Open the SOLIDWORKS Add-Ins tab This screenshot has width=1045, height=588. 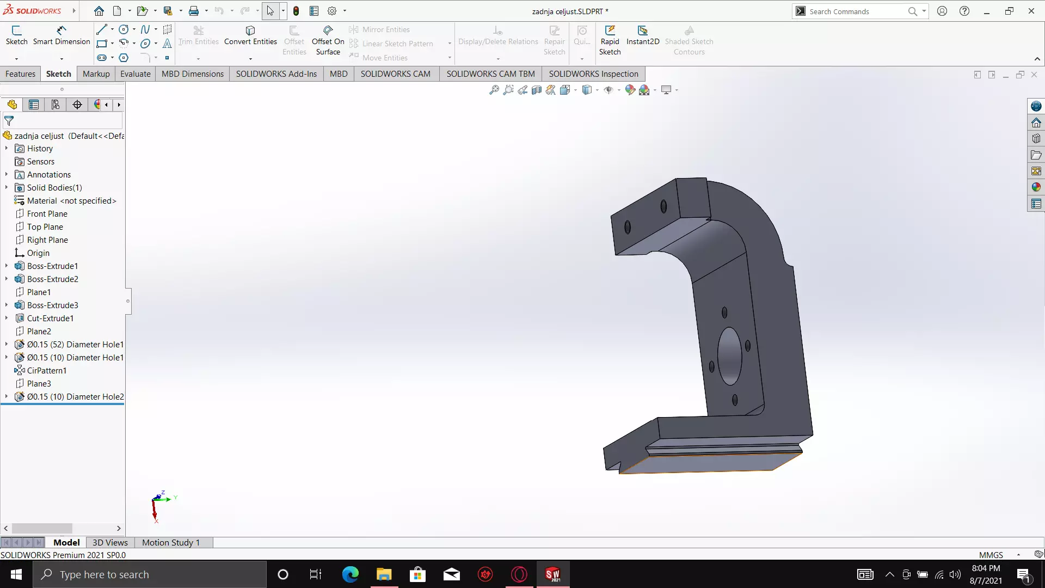pos(276,73)
